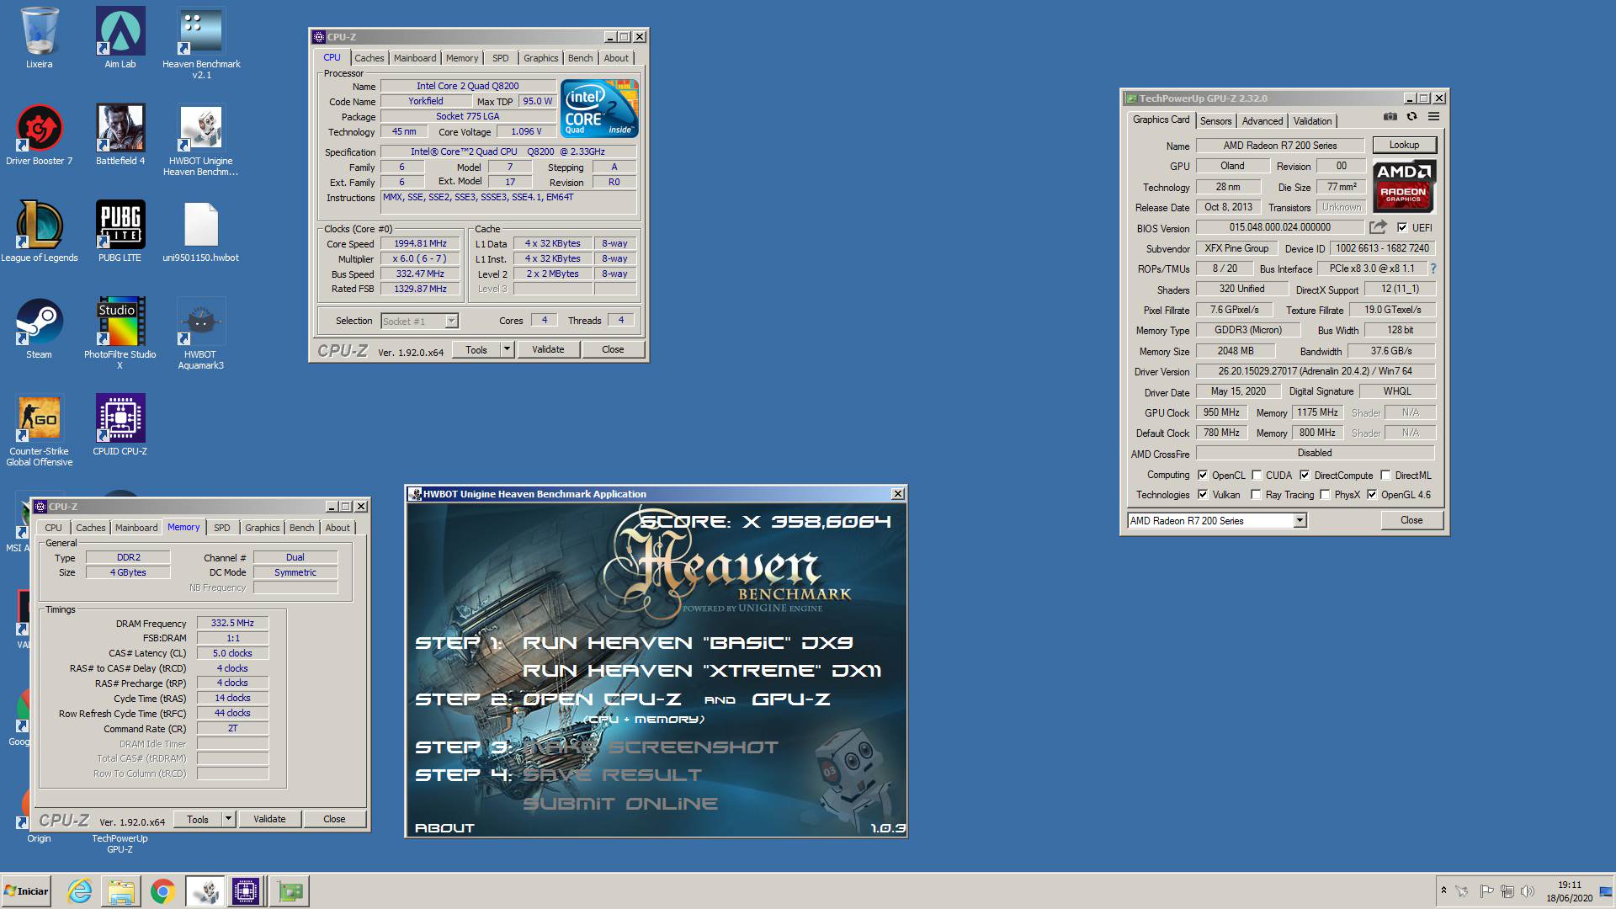The width and height of the screenshot is (1616, 909).
Task: Click Validate in the lower CPU-Z window
Action: click(269, 819)
